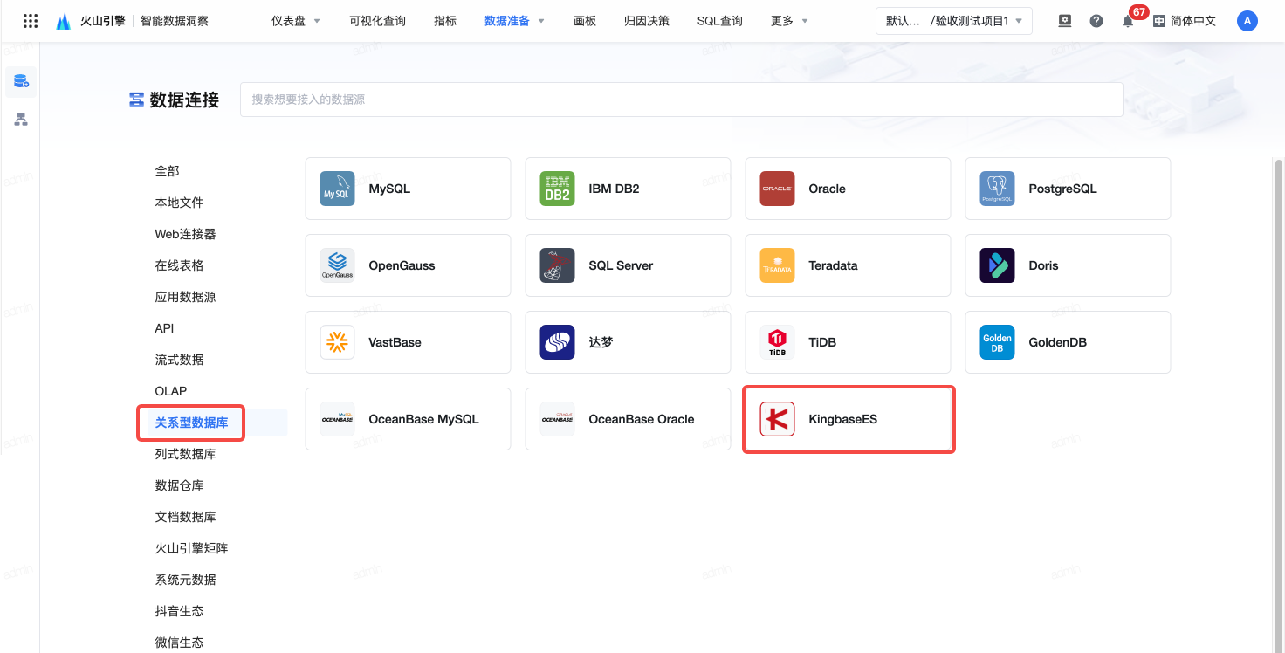1285x653 pixels.
Task: Click the KingbaseES icon
Action: [x=777, y=419]
